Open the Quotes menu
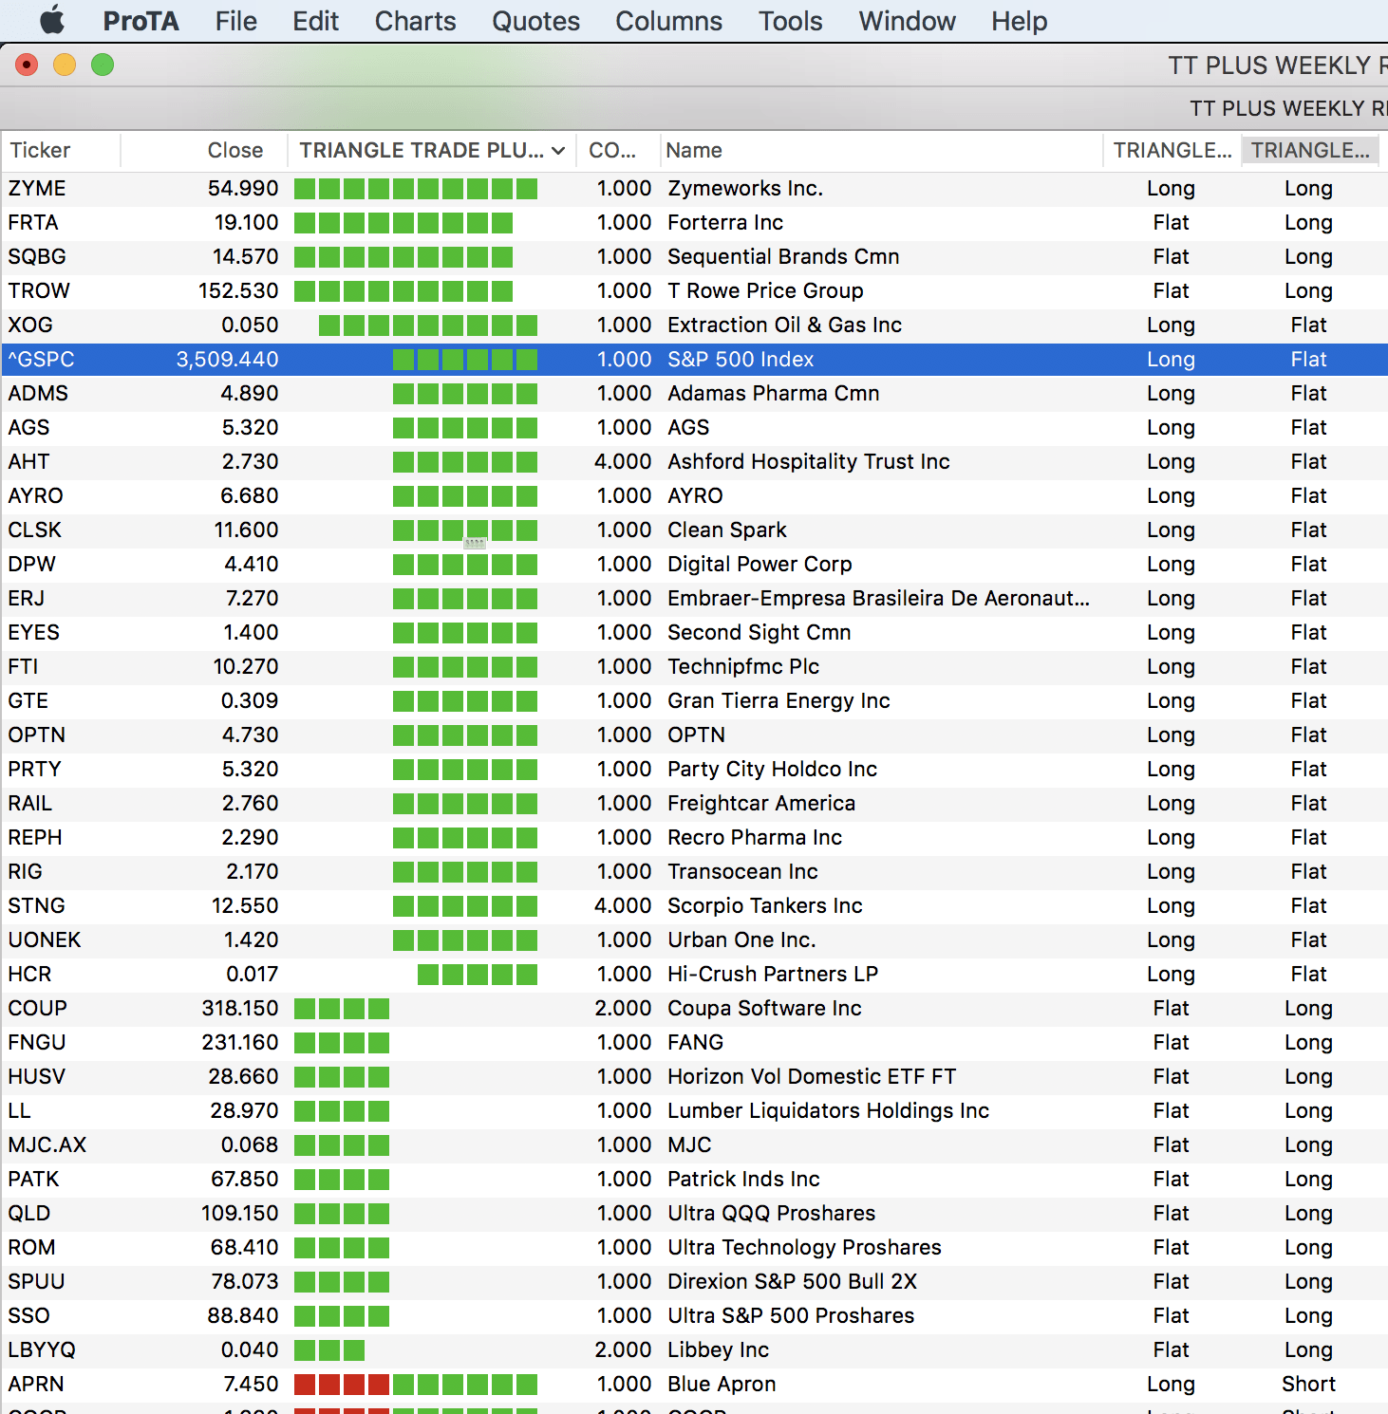The height and width of the screenshot is (1414, 1388). 535,21
